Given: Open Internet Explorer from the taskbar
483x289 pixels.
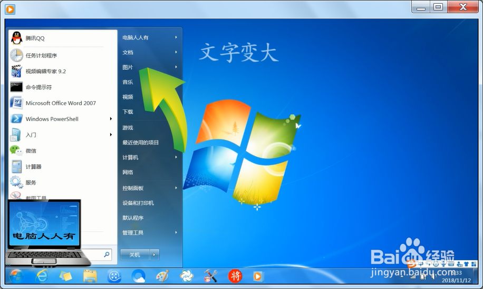Looking at the screenshot, I should pos(41,276).
